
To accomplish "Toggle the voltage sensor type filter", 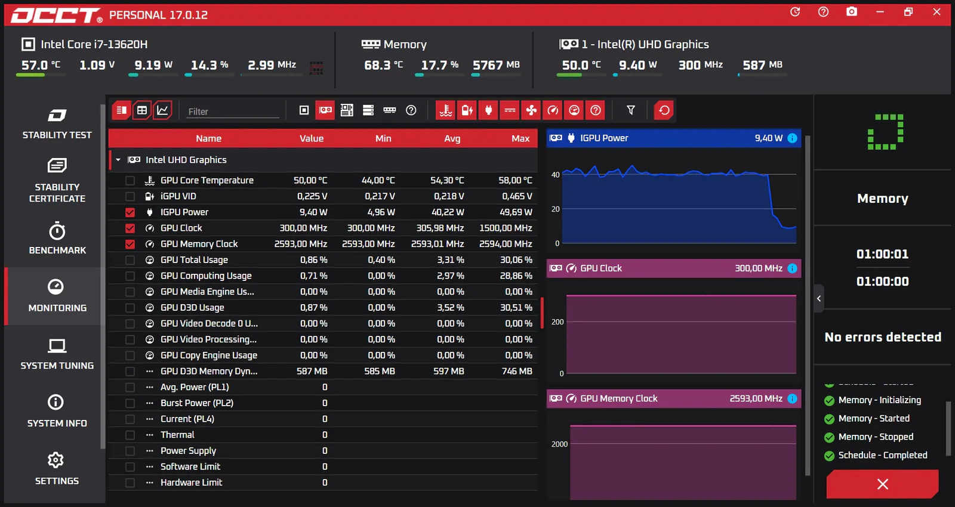I will pyautogui.click(x=467, y=110).
